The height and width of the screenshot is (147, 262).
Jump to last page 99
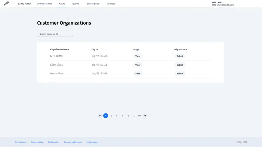pyautogui.click(x=139, y=116)
